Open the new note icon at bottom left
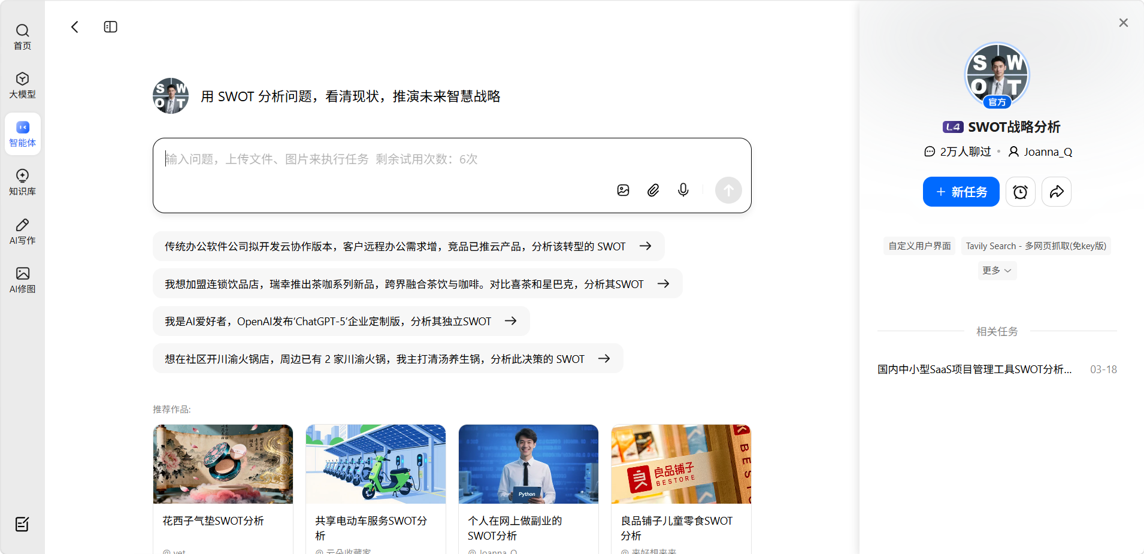Screen dimensions: 1144x554 [22, 524]
